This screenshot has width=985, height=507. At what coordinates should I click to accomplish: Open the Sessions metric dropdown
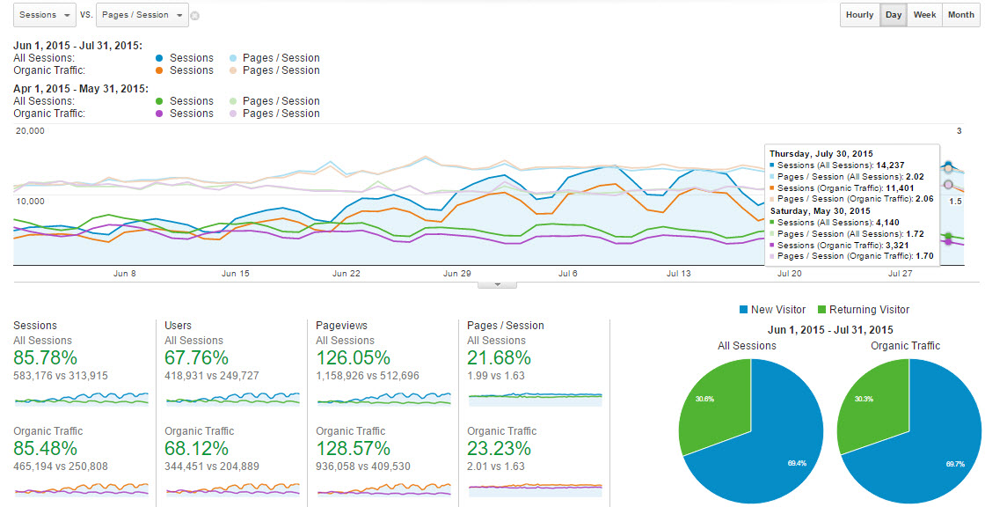pos(45,15)
